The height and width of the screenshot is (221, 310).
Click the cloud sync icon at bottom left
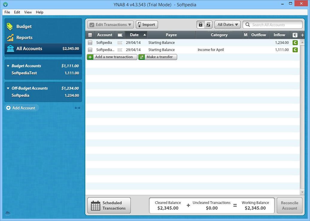(8, 213)
